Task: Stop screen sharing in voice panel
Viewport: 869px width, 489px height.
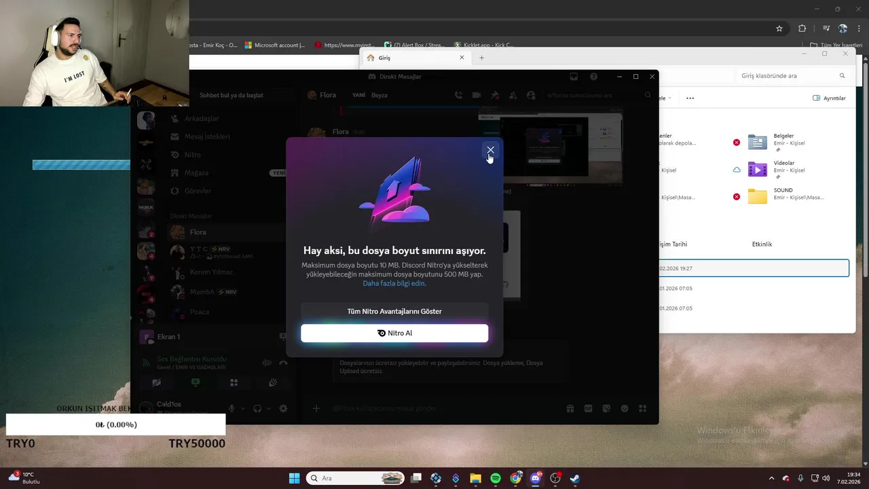Action: [x=196, y=383]
